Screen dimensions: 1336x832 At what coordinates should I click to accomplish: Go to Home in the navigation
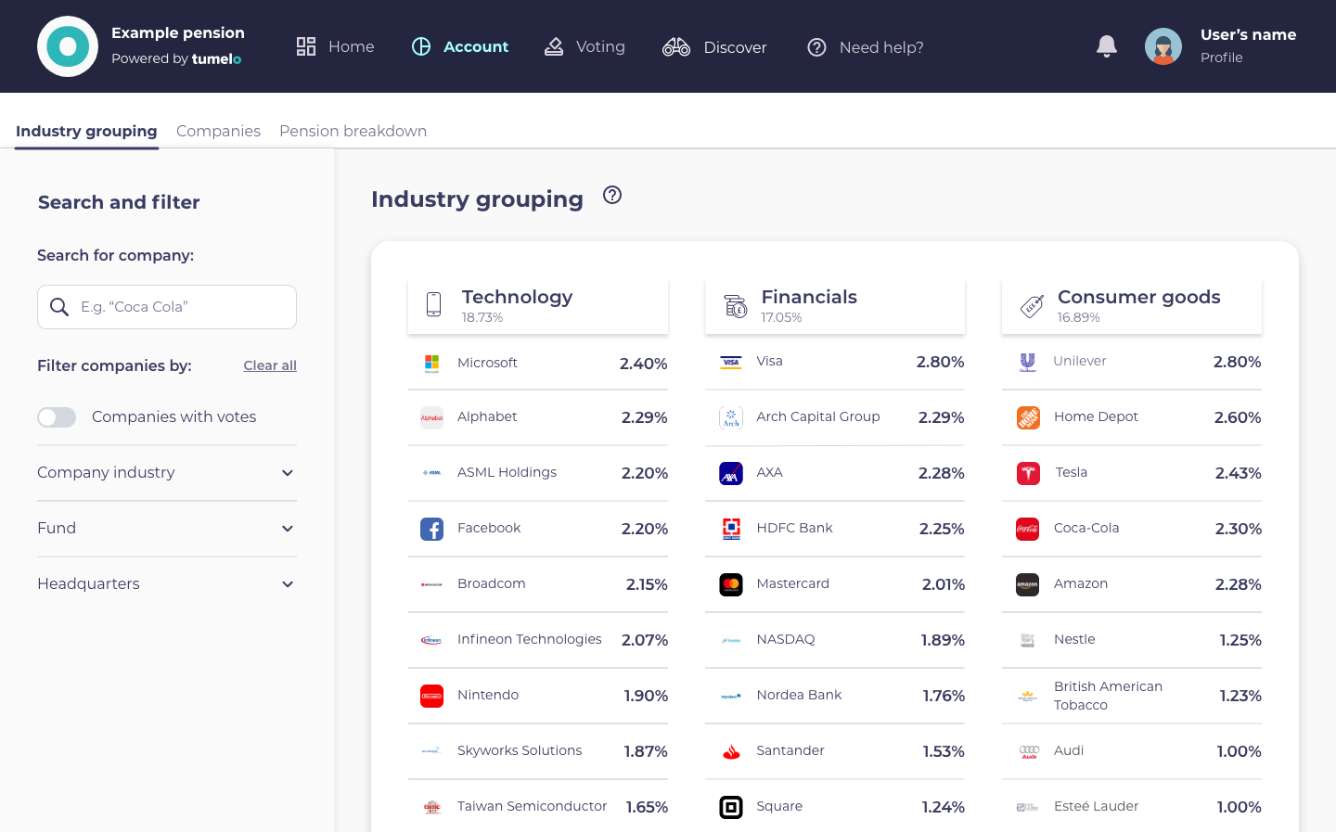[x=335, y=46]
